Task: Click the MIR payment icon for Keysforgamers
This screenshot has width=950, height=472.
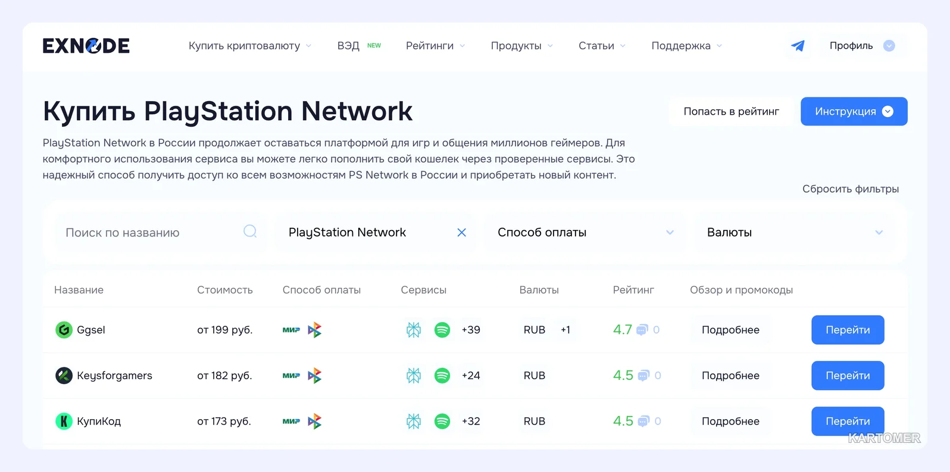Action: 291,376
